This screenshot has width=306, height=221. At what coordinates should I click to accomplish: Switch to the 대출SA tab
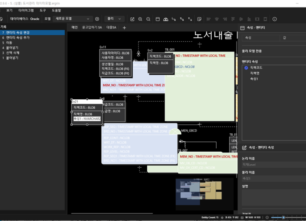click(x=111, y=27)
